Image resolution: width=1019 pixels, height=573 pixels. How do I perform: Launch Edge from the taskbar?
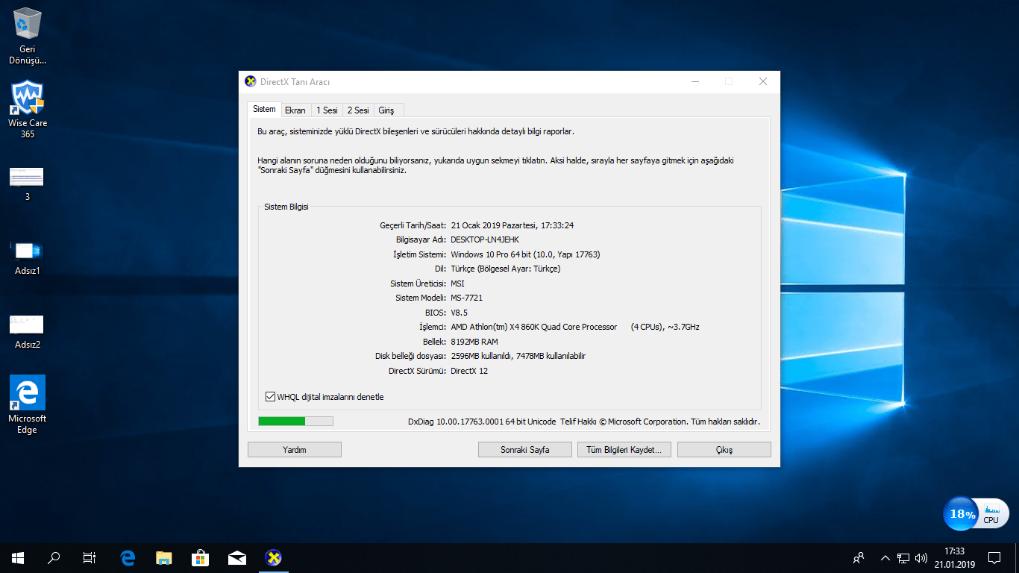(128, 557)
